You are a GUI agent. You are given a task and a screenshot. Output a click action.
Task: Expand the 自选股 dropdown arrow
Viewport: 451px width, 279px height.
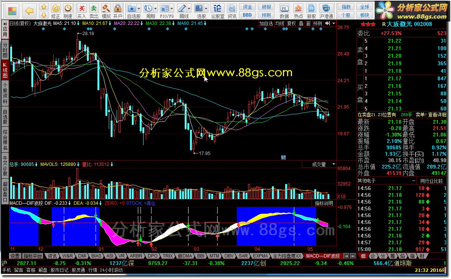139,9
